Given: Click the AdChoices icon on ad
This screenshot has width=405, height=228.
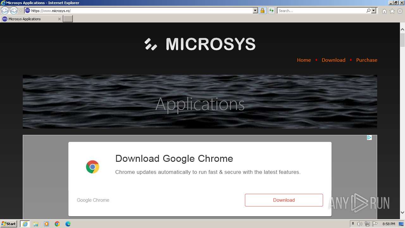Looking at the screenshot, I should point(369,137).
